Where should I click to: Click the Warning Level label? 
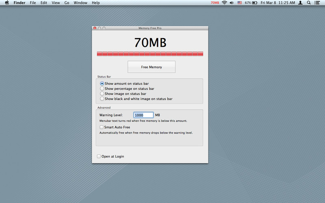click(x=111, y=115)
